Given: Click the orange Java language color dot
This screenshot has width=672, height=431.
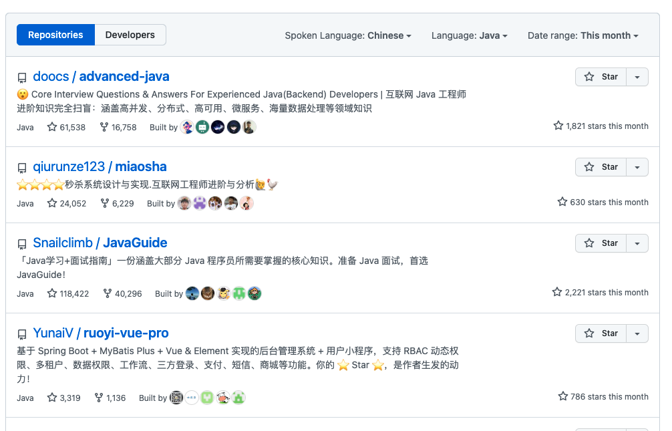Looking at the screenshot, I should (17, 127).
